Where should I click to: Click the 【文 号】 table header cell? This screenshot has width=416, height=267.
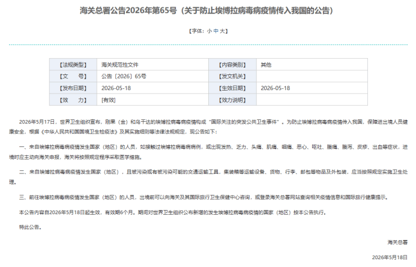73,76
